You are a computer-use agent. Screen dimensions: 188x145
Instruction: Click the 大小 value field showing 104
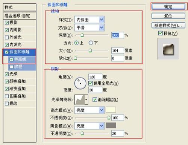pyautogui.click(x=117, y=50)
